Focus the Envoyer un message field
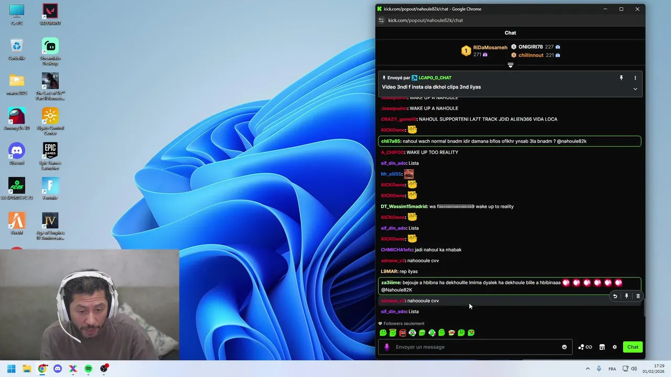Image resolution: width=671 pixels, height=377 pixels. [x=475, y=347]
